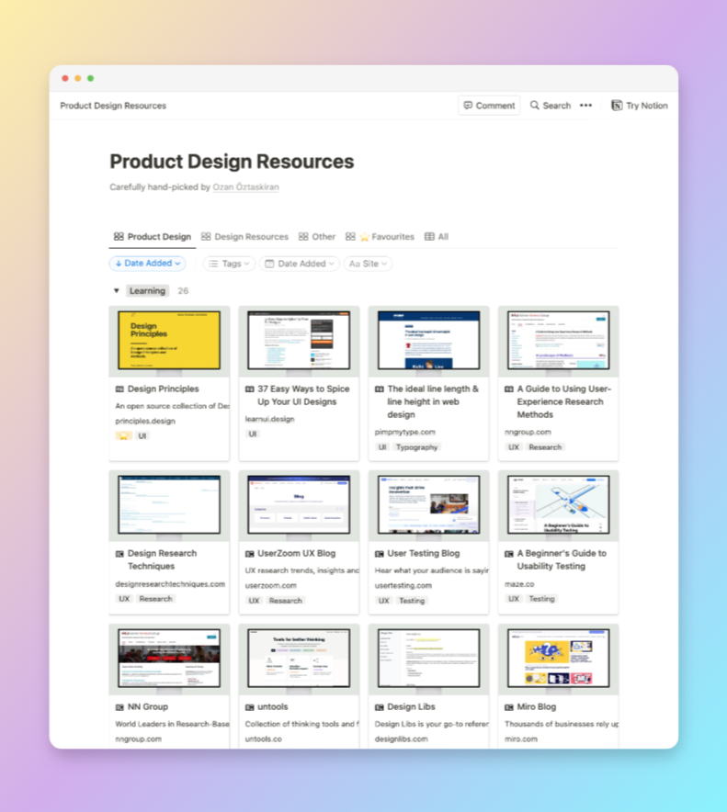
Task: Click the Search button label
Action: tap(557, 106)
